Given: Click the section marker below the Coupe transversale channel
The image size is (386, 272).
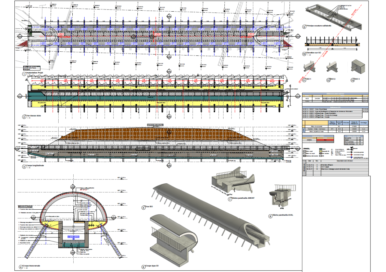Looking at the screenshot, I should [73, 252].
